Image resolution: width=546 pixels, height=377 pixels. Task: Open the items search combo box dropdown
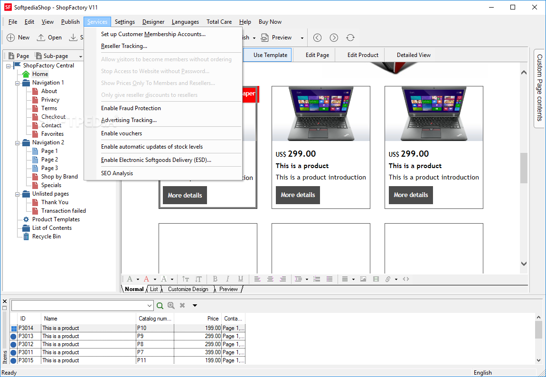tap(150, 306)
